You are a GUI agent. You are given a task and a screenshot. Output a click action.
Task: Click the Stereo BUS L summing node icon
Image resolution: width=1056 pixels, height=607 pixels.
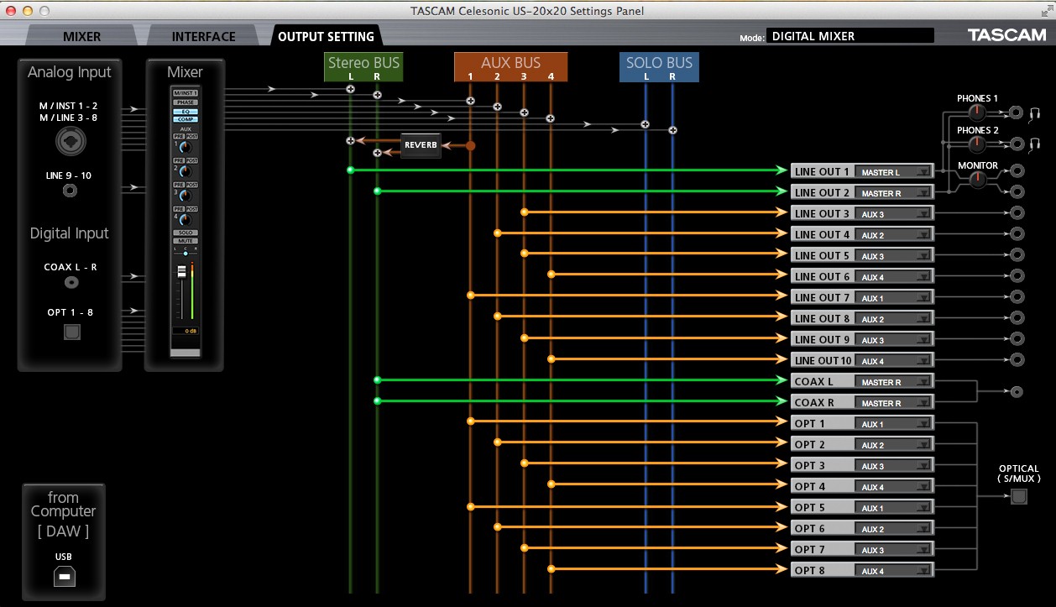pyautogui.click(x=350, y=89)
